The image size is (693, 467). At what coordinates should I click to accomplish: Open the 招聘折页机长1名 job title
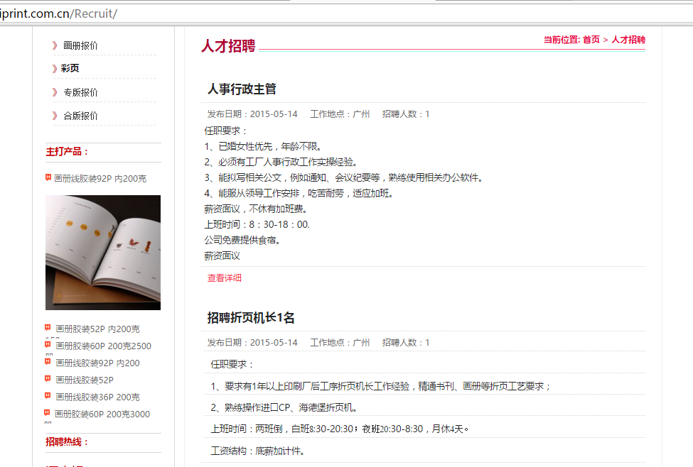click(251, 318)
